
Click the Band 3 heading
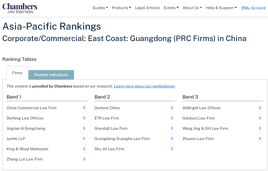pyautogui.click(x=190, y=97)
